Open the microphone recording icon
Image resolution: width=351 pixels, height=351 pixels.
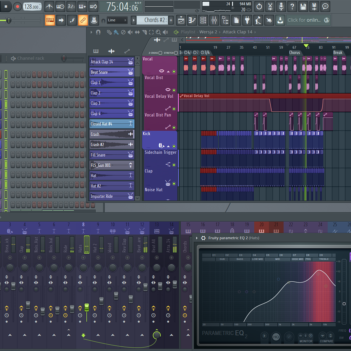point(281,7)
